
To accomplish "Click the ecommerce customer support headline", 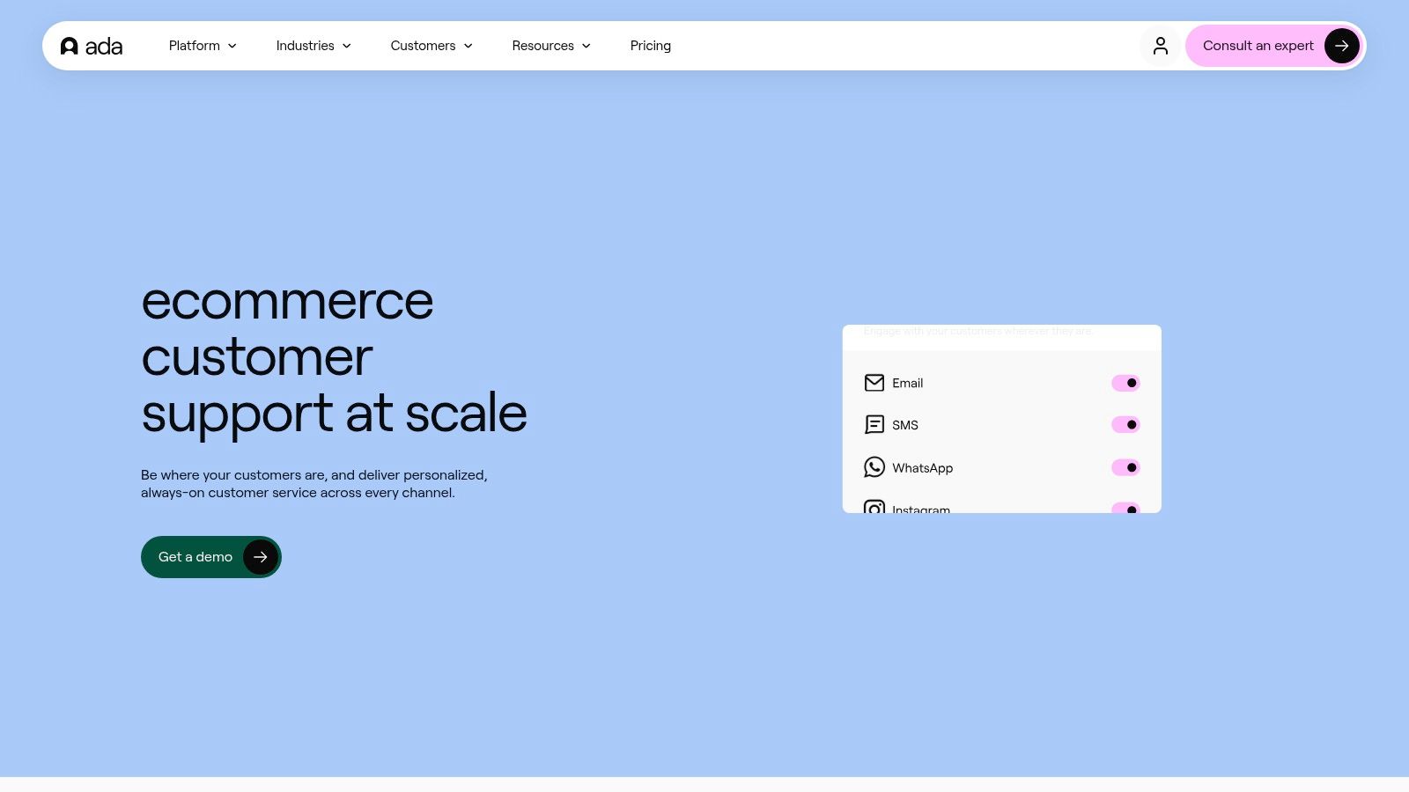I will pyautogui.click(x=333, y=356).
